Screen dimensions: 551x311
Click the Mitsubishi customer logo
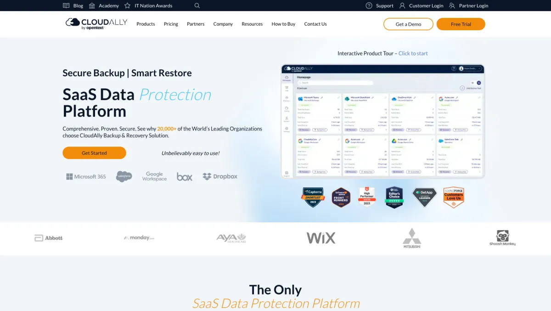(x=412, y=238)
